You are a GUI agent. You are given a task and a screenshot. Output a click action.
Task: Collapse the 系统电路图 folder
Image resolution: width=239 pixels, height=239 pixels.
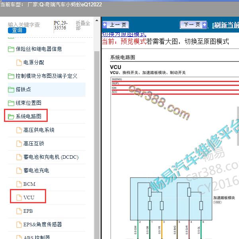29,116
